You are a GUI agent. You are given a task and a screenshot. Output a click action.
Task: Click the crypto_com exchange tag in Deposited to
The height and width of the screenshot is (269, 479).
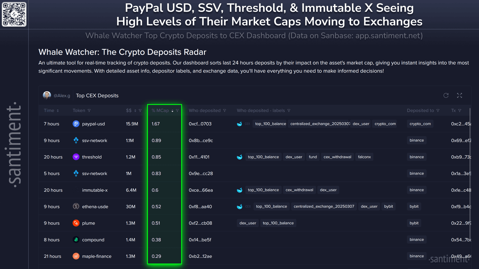[x=420, y=124]
